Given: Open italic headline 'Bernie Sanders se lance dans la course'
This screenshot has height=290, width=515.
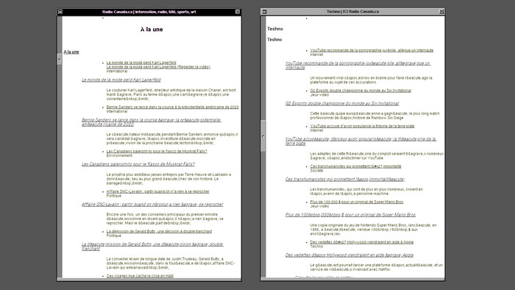Looking at the screenshot, I should (x=152, y=122).
